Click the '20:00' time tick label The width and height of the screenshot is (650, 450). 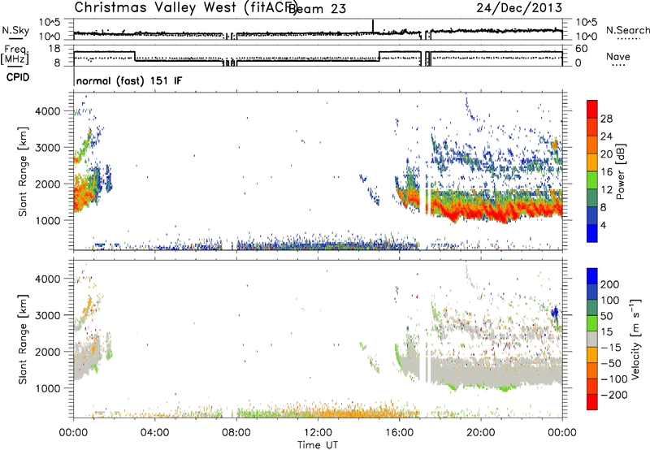[x=481, y=433]
